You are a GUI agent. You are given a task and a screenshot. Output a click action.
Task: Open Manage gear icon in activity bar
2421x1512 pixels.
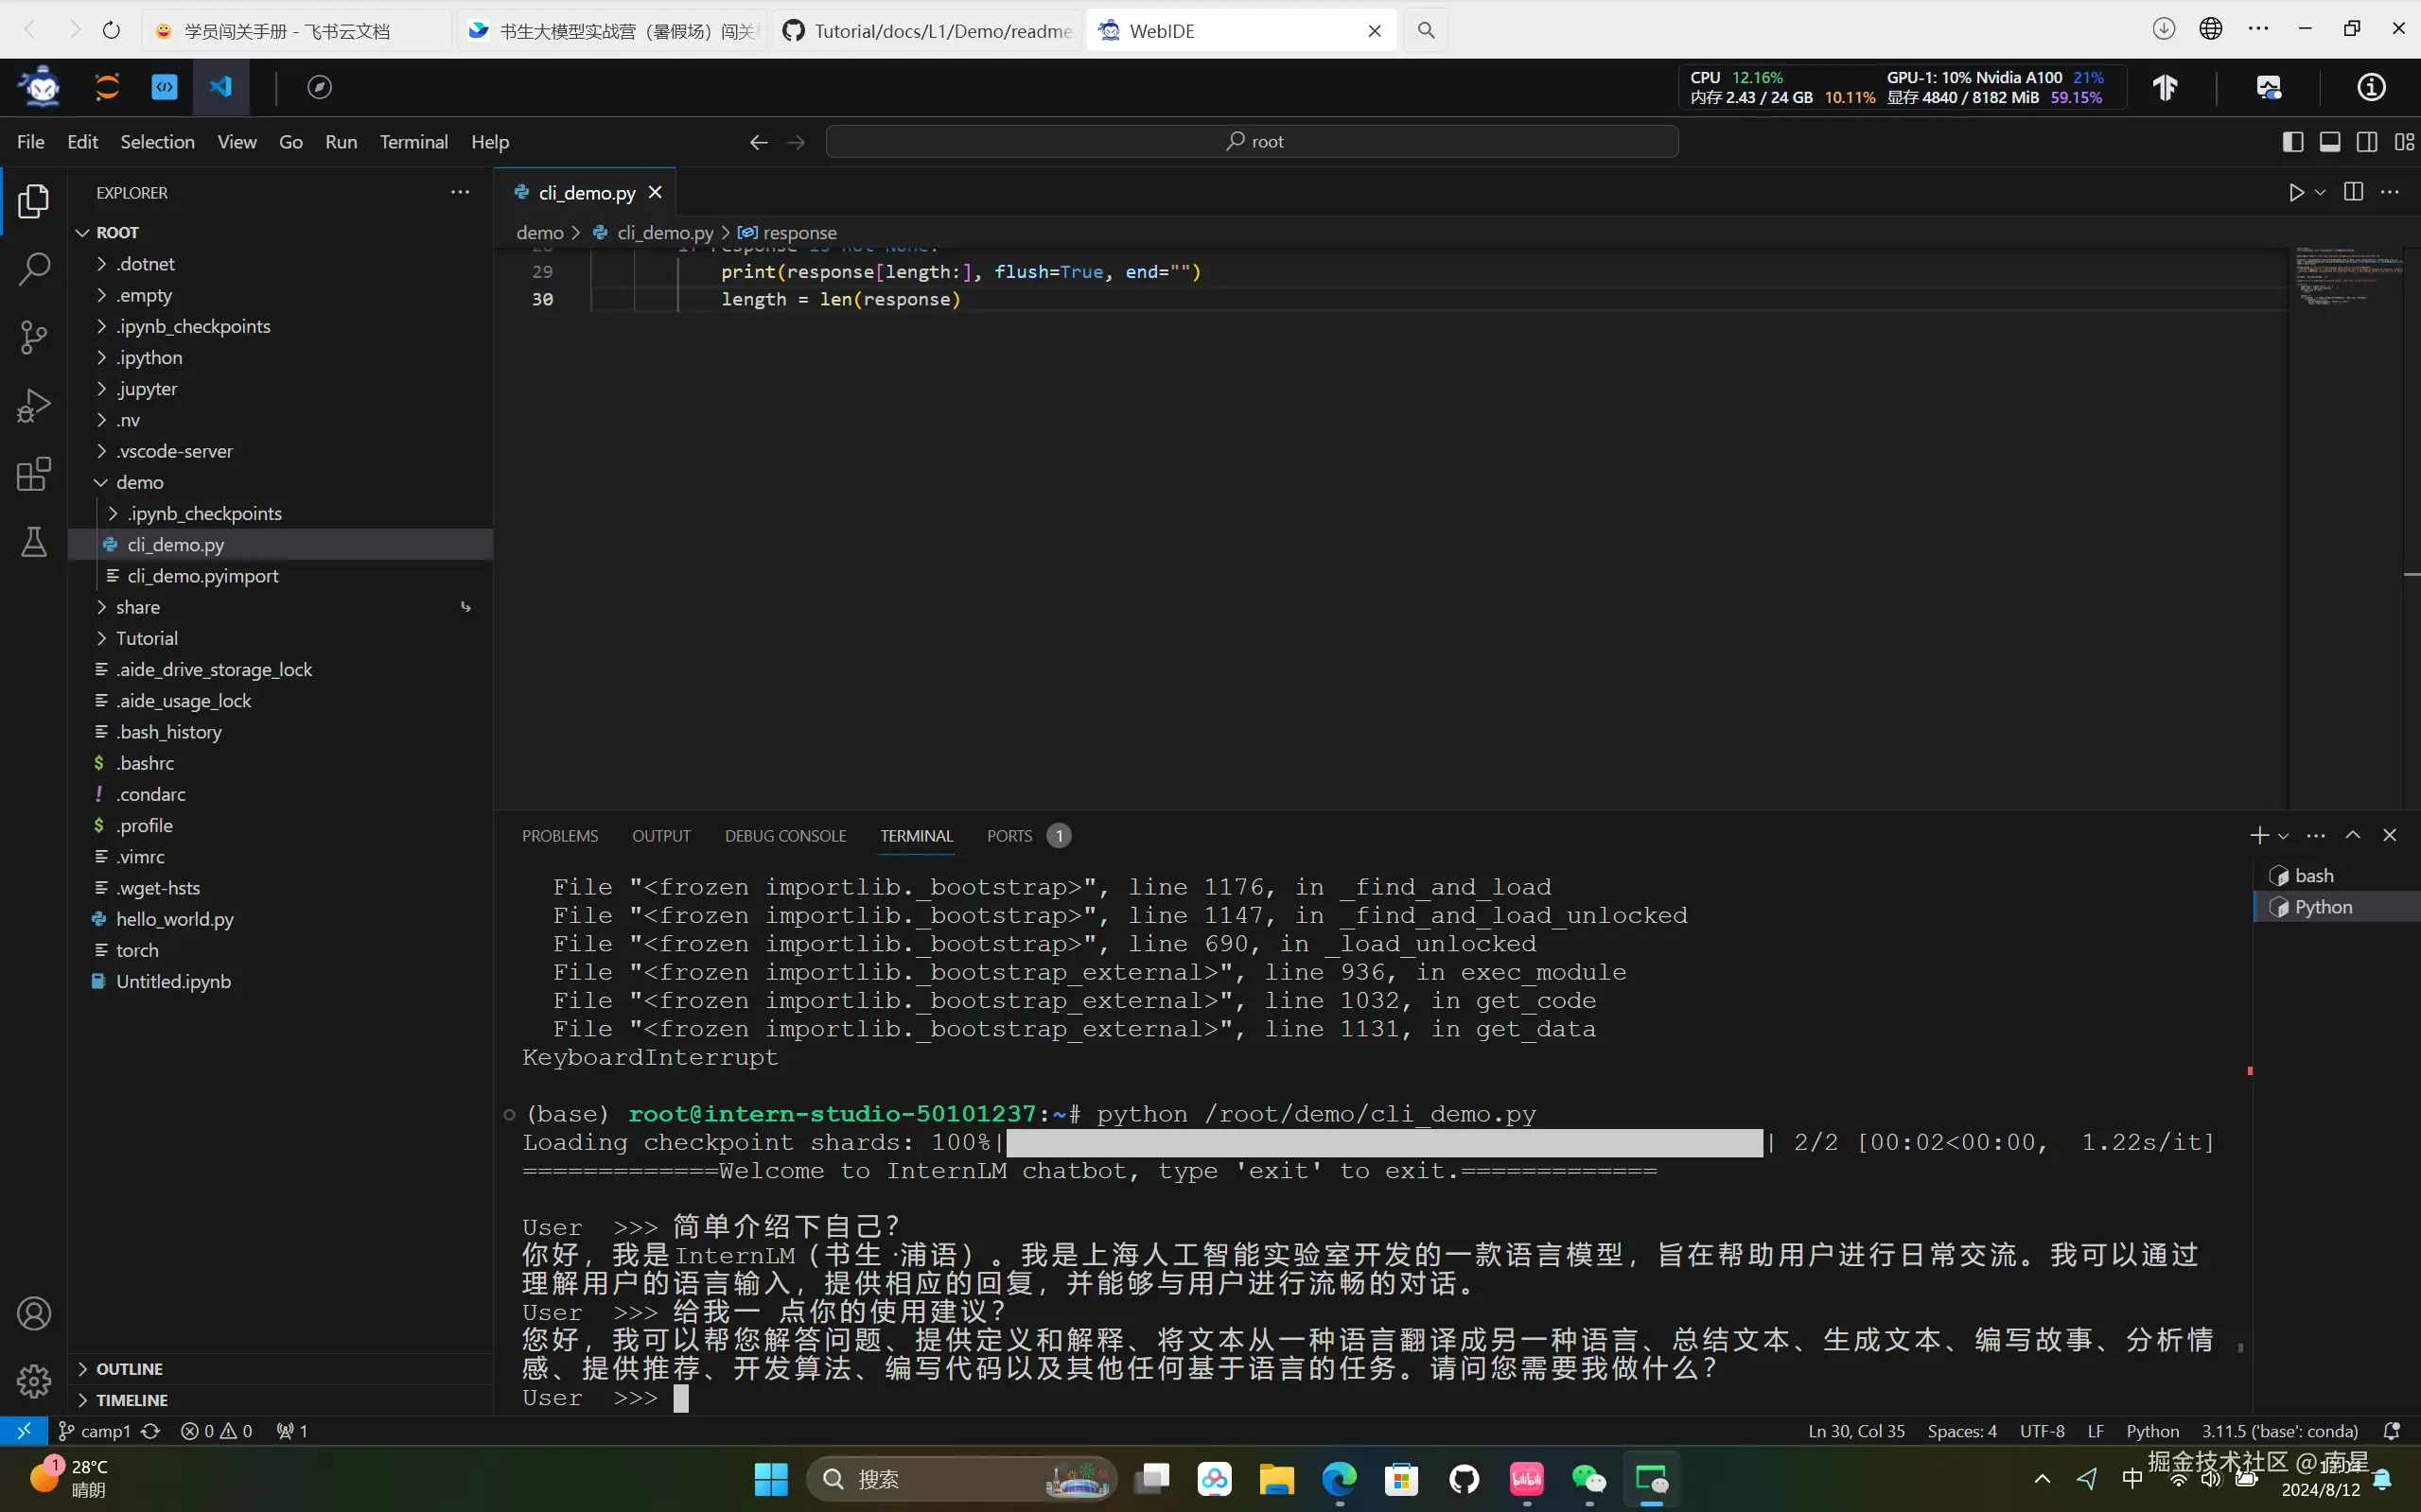click(x=34, y=1381)
